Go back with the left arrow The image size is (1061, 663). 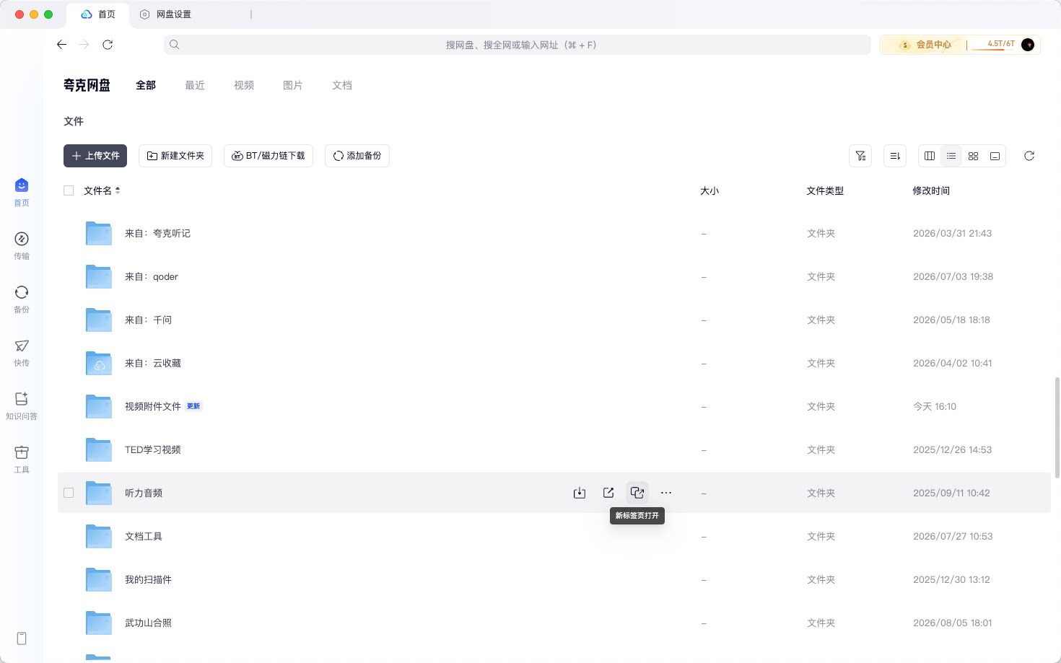(x=61, y=45)
